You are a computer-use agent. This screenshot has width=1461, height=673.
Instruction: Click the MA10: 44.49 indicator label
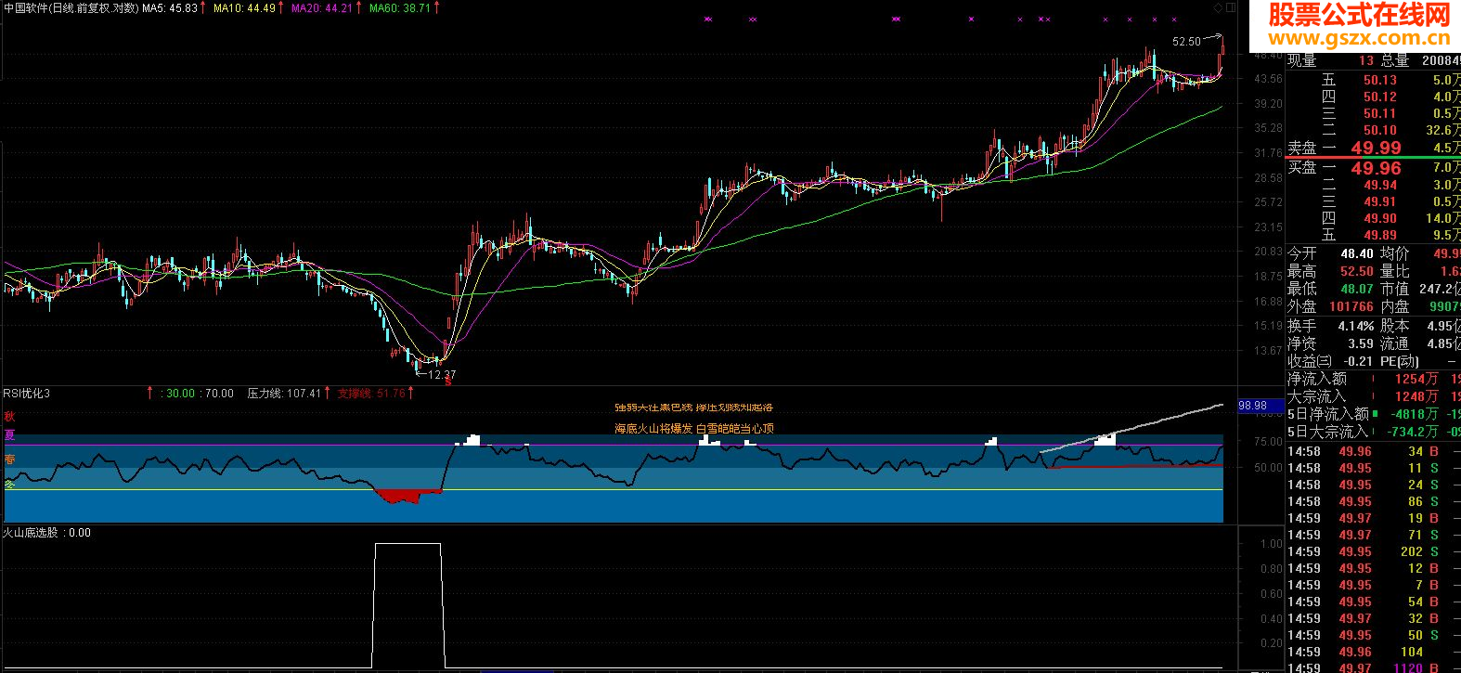click(244, 7)
